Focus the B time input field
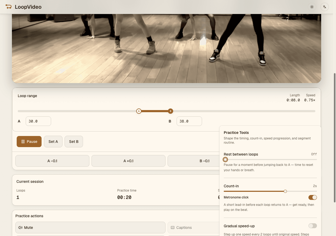The width and height of the screenshot is (336, 236). tap(189, 121)
